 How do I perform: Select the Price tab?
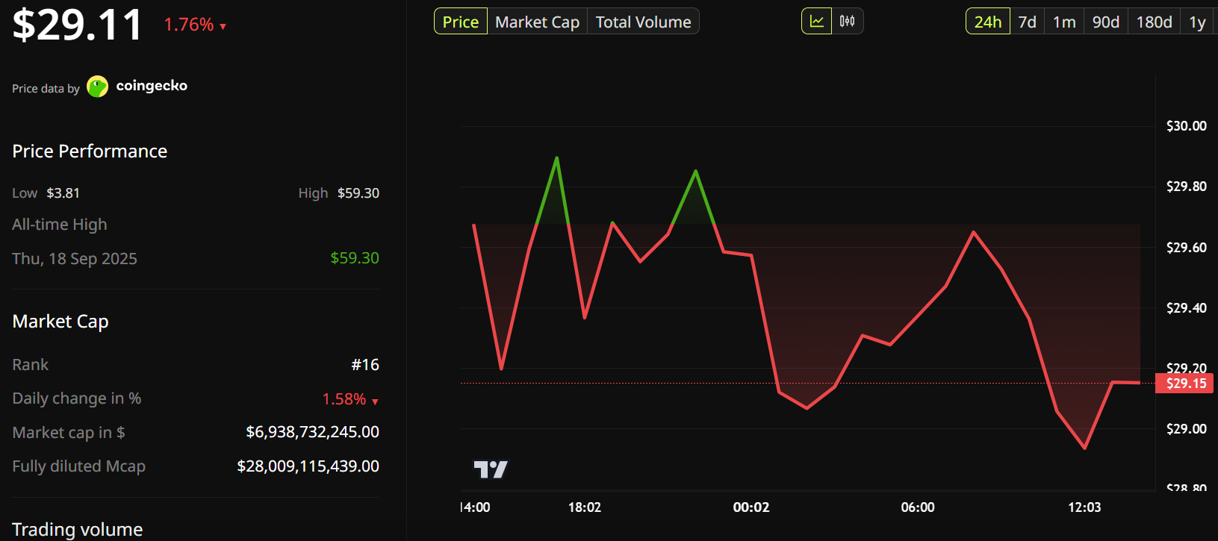pos(460,21)
